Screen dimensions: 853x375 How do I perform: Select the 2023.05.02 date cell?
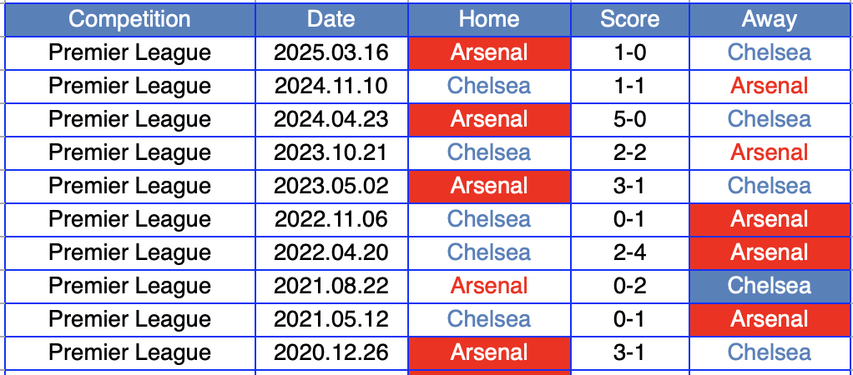tap(331, 186)
